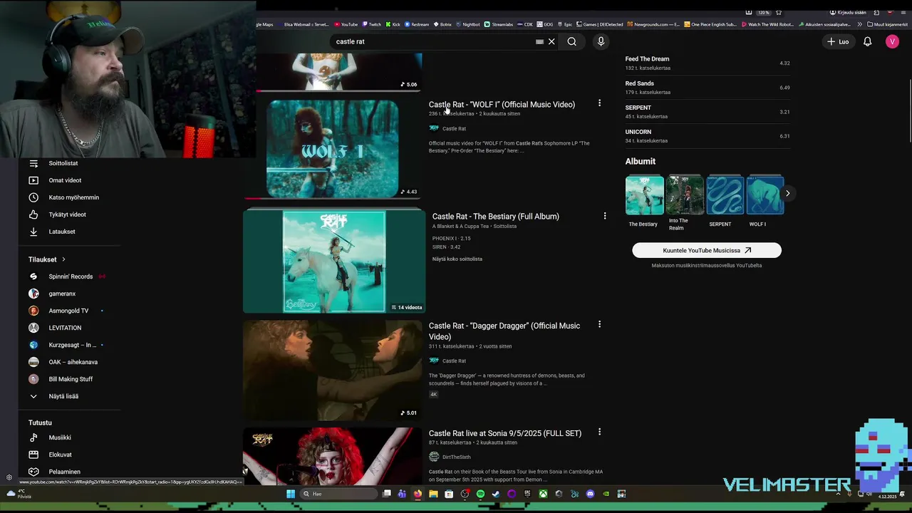This screenshot has width=912, height=513.
Task: Open Soittolistat in sidebar
Action: coord(63,163)
